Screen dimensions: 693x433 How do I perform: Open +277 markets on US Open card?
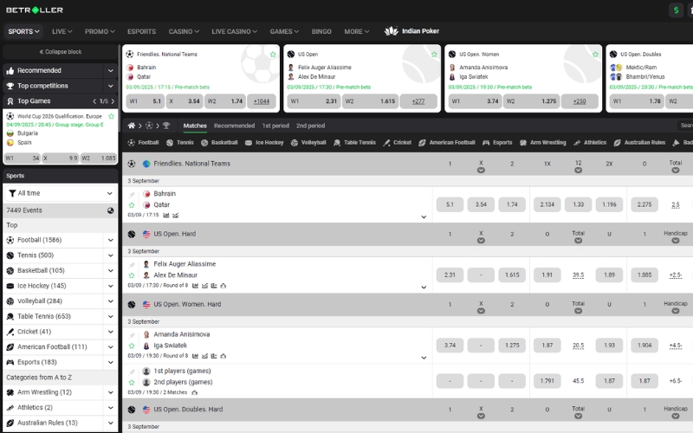coord(418,101)
